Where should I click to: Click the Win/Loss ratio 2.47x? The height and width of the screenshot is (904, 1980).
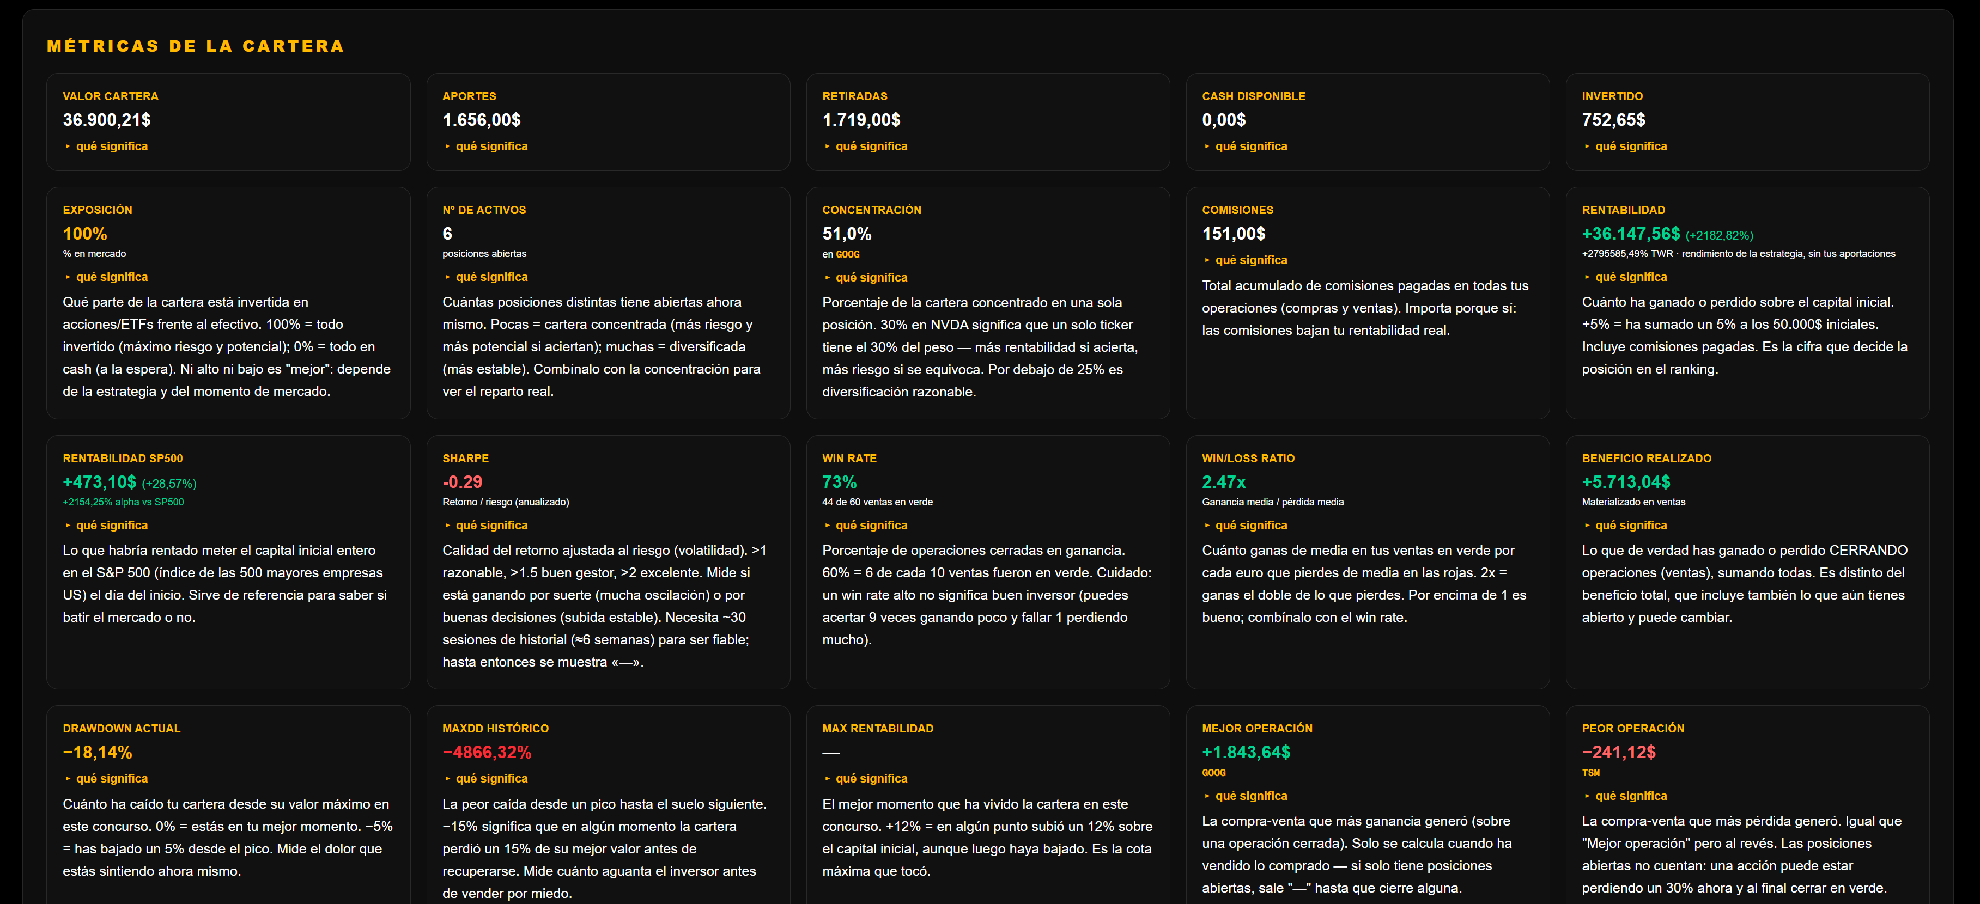tap(1224, 482)
